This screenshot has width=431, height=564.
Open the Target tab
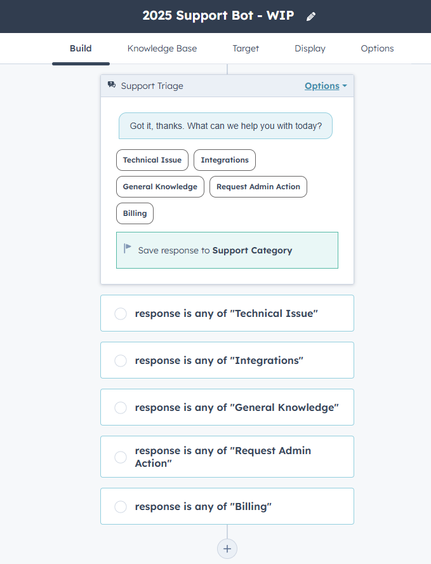point(246,48)
